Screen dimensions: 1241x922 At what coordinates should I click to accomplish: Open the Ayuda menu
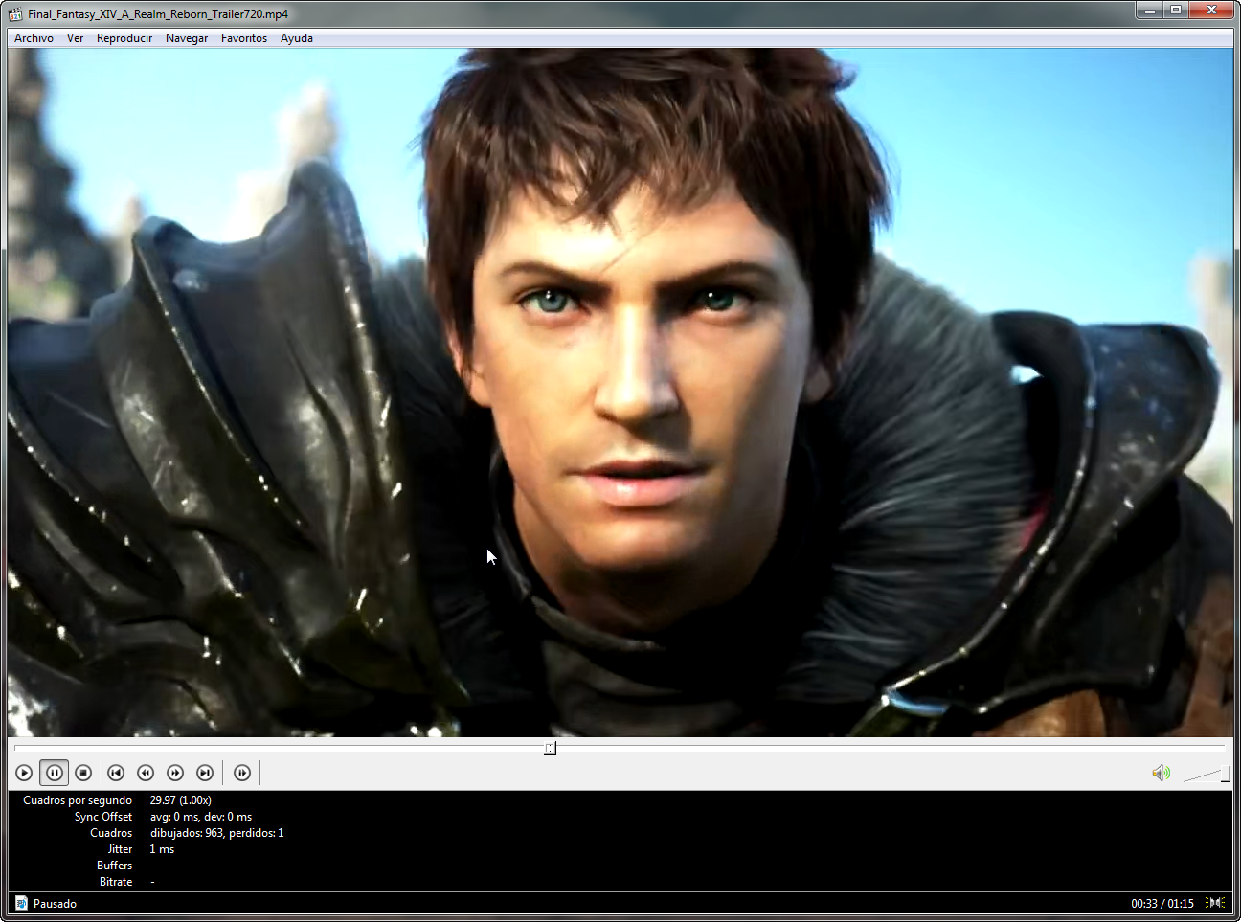tap(297, 38)
